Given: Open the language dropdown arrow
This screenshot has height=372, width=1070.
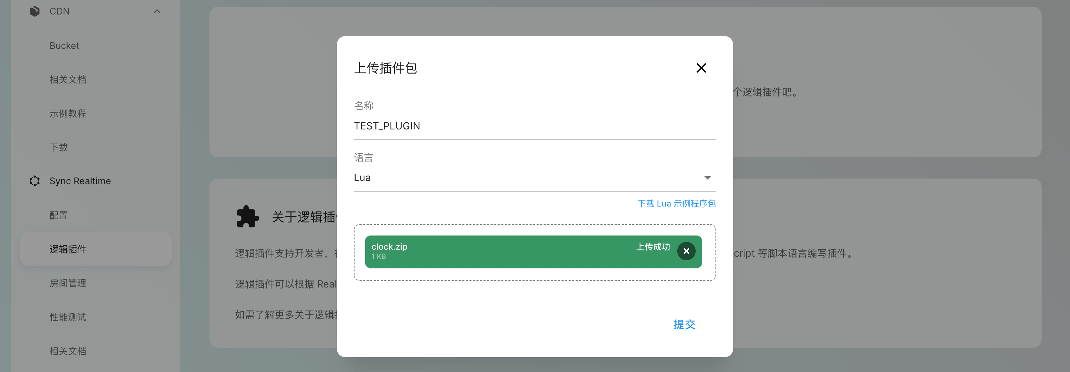Looking at the screenshot, I should 707,178.
